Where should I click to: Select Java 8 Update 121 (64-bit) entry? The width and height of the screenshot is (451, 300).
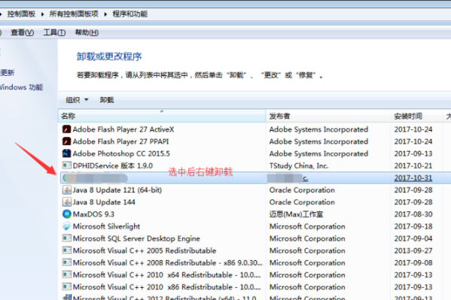click(117, 190)
